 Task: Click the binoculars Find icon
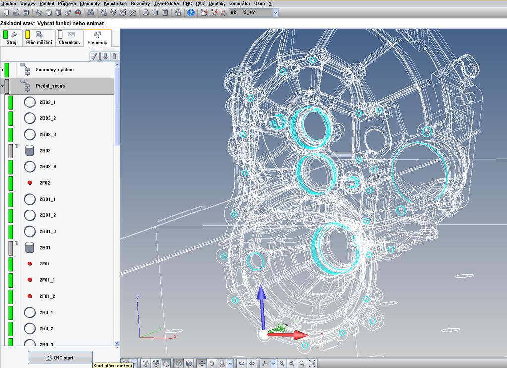pyautogui.click(x=91, y=12)
